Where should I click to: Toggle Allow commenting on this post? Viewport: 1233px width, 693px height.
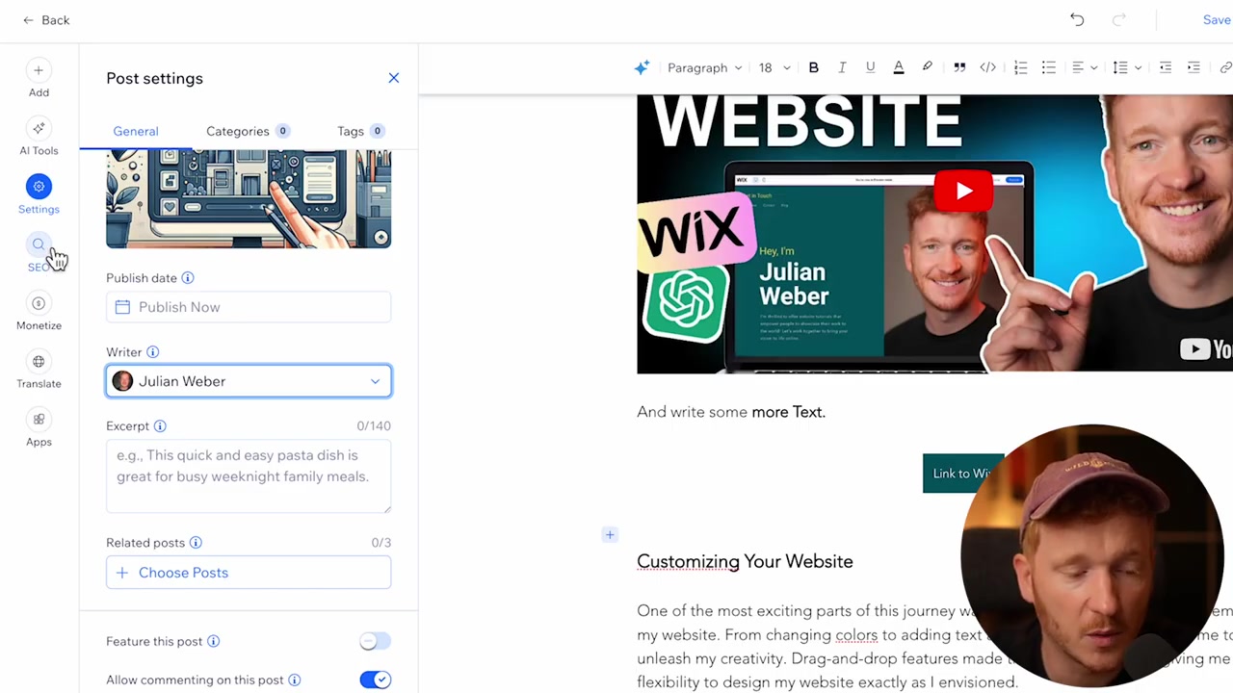375,680
